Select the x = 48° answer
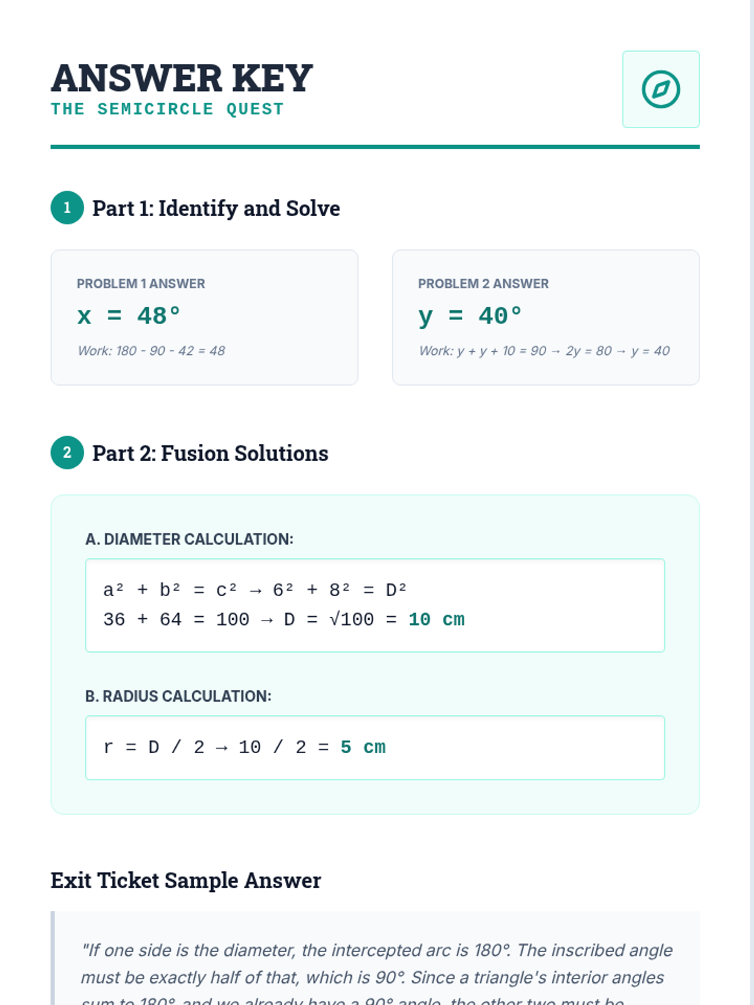This screenshot has height=1005, width=754. point(129,316)
